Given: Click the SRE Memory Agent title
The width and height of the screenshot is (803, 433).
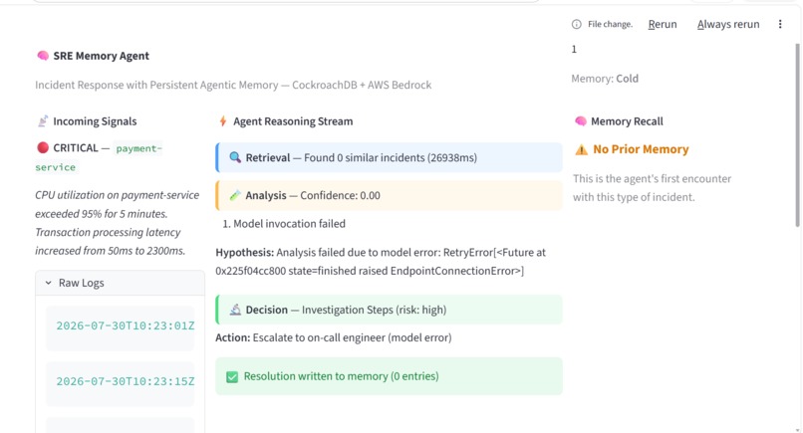Looking at the screenshot, I should 101,56.
